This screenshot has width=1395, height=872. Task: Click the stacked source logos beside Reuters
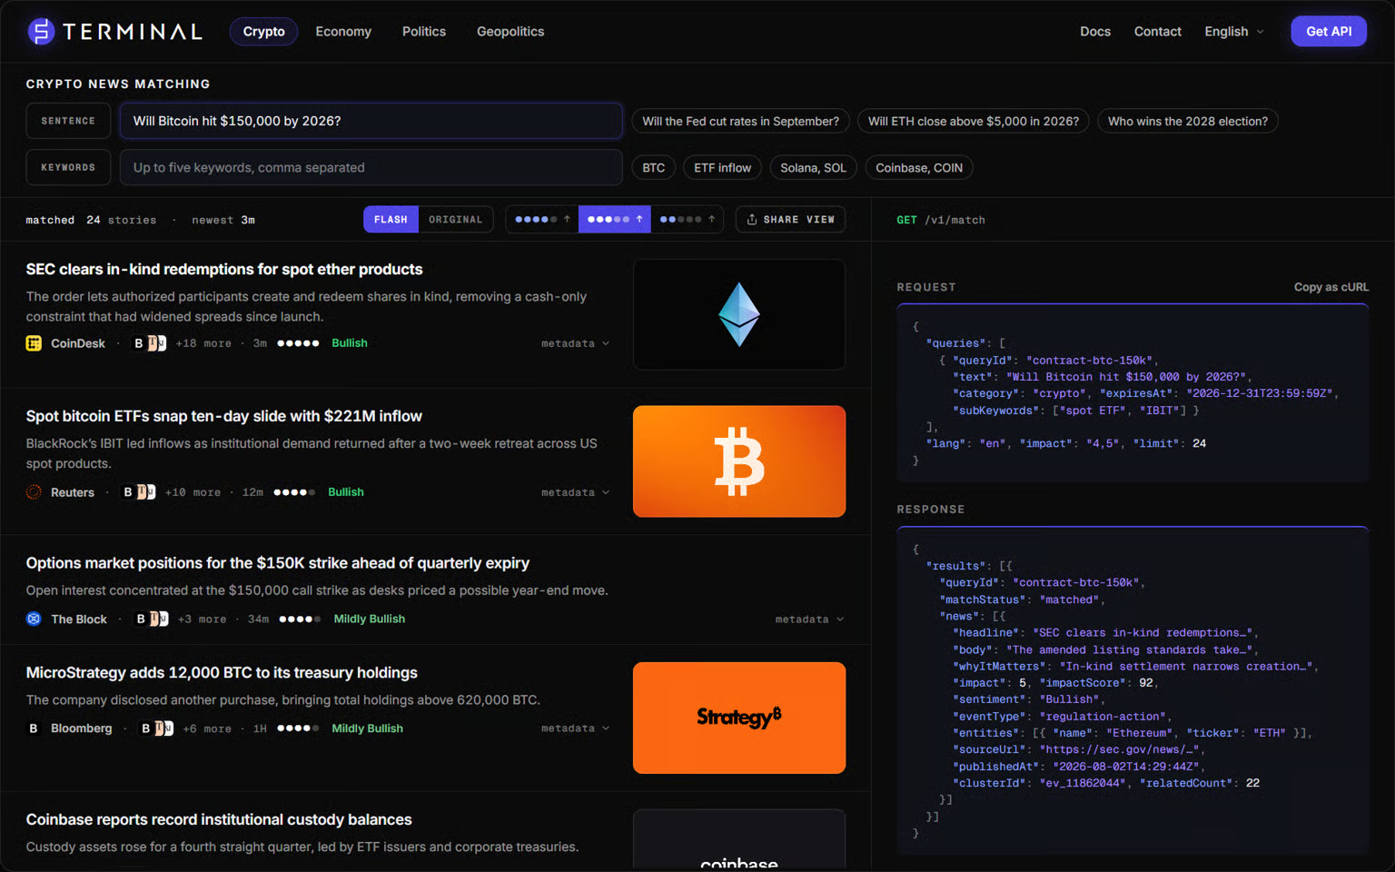click(140, 492)
